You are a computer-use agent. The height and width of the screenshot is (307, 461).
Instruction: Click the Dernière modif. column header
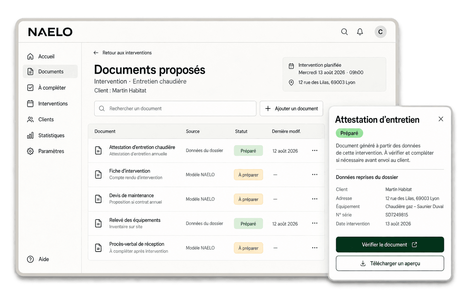point(286,131)
